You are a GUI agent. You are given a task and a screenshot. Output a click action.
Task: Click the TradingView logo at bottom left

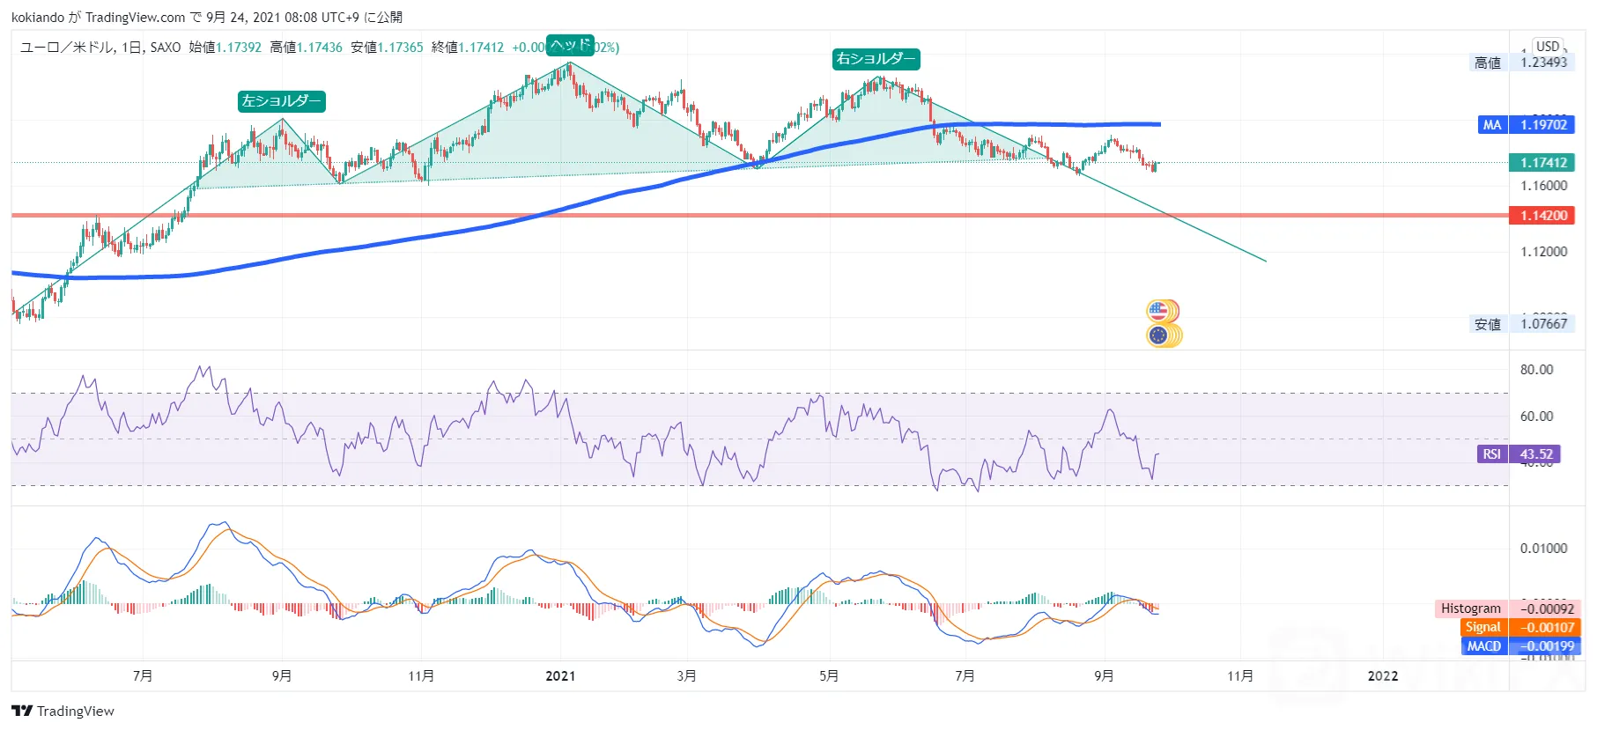[63, 711]
